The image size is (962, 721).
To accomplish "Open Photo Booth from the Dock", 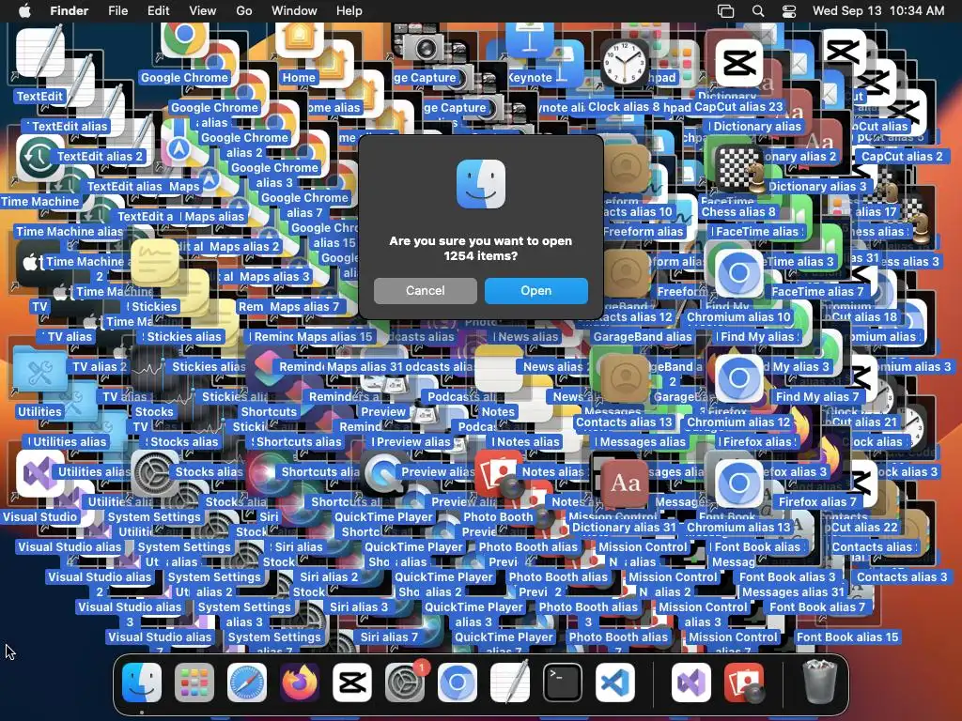I will [x=744, y=683].
